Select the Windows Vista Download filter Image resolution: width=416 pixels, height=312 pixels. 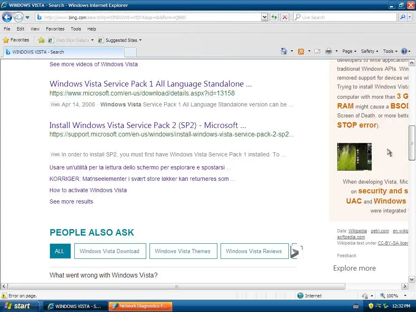pyautogui.click(x=110, y=251)
